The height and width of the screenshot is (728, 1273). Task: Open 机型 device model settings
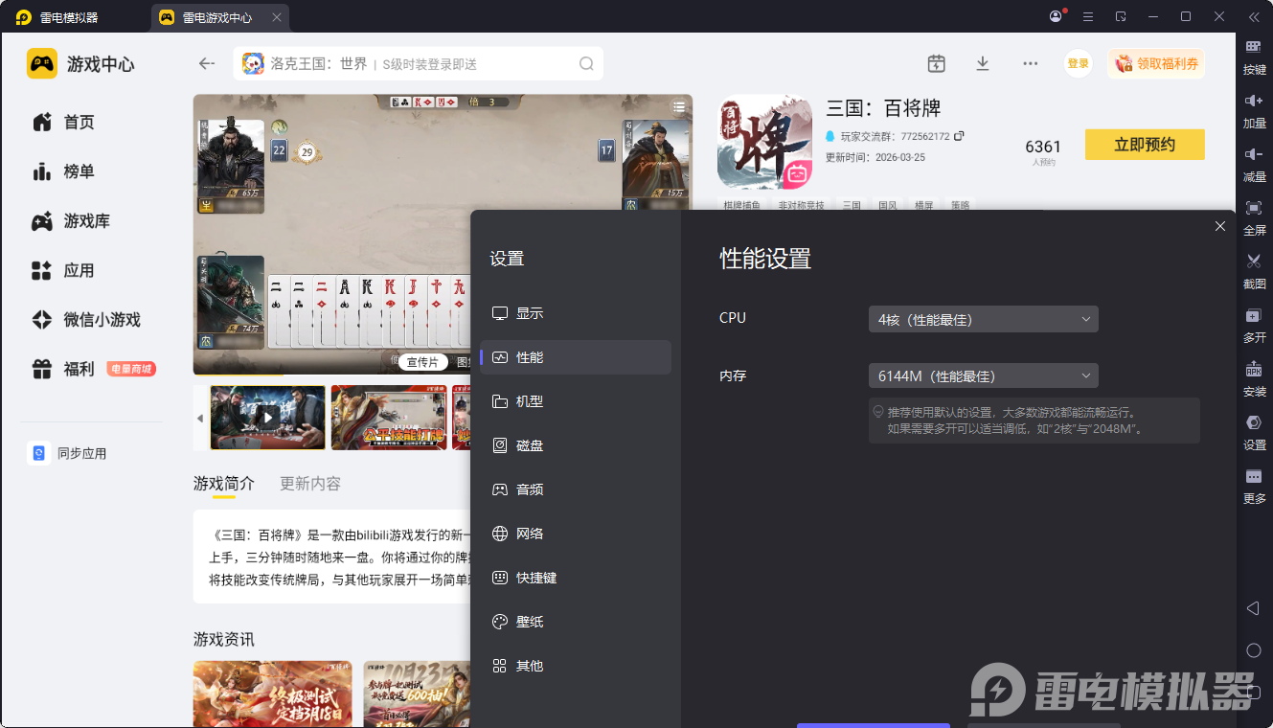576,401
